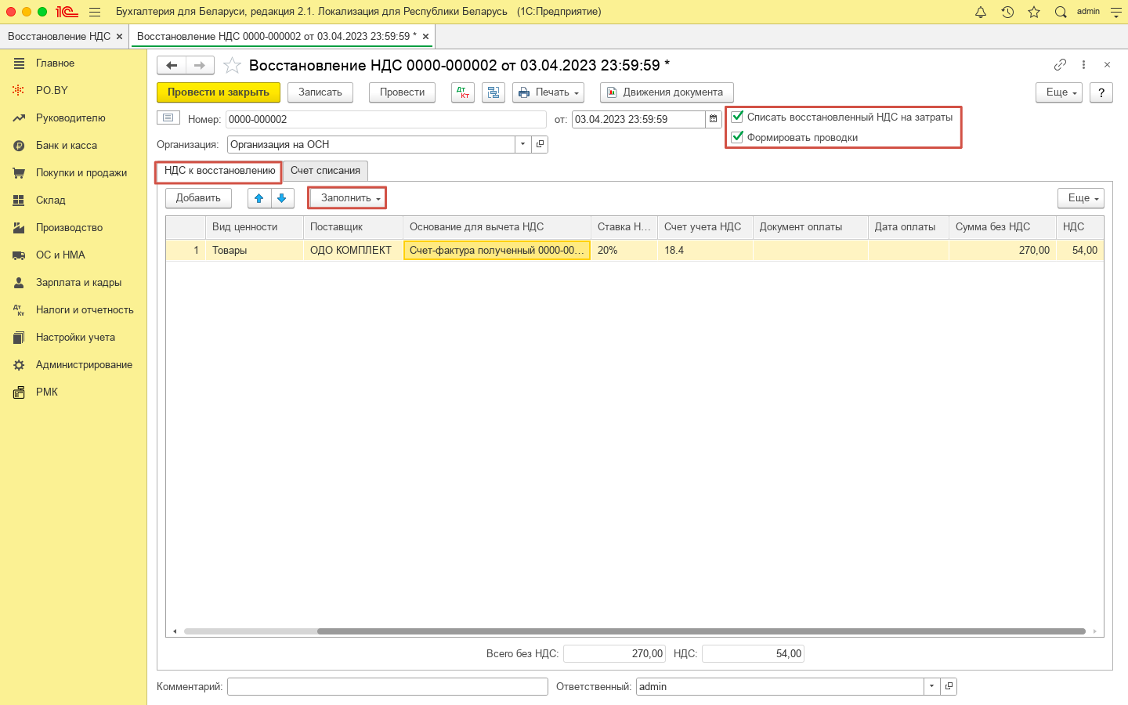Image resolution: width=1128 pixels, height=705 pixels.
Task: Add document to favorites with star icon
Action: 232,66
